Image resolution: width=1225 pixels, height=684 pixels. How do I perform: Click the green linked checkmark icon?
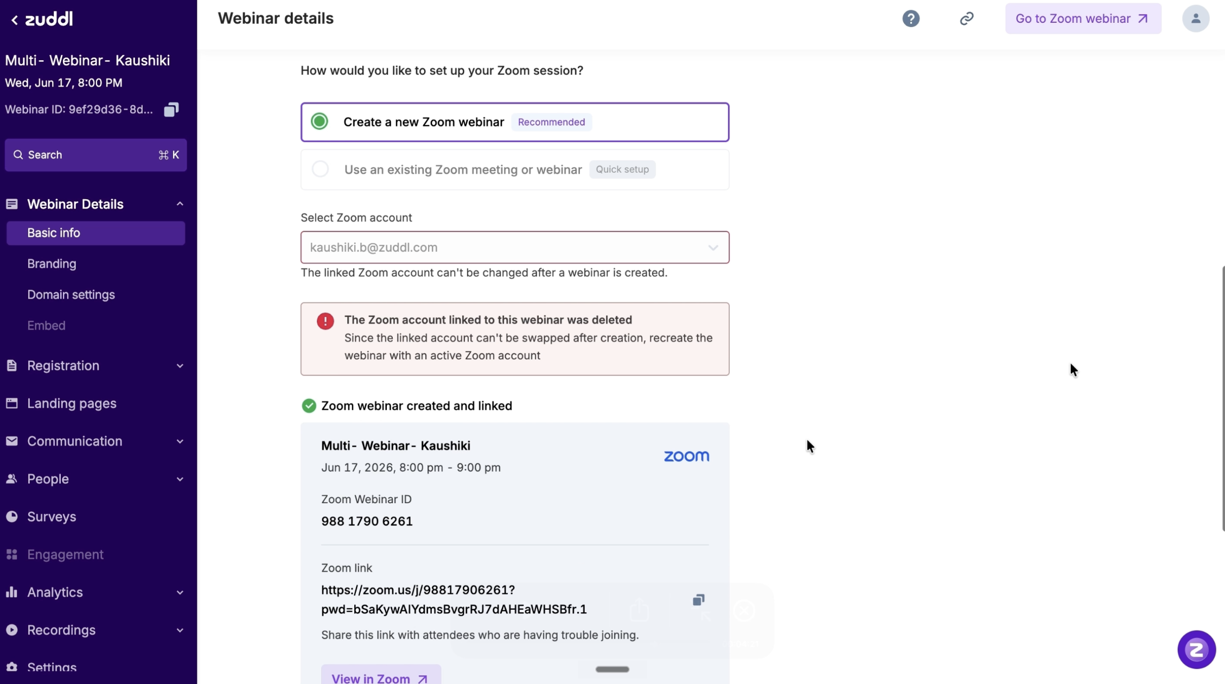coord(309,406)
